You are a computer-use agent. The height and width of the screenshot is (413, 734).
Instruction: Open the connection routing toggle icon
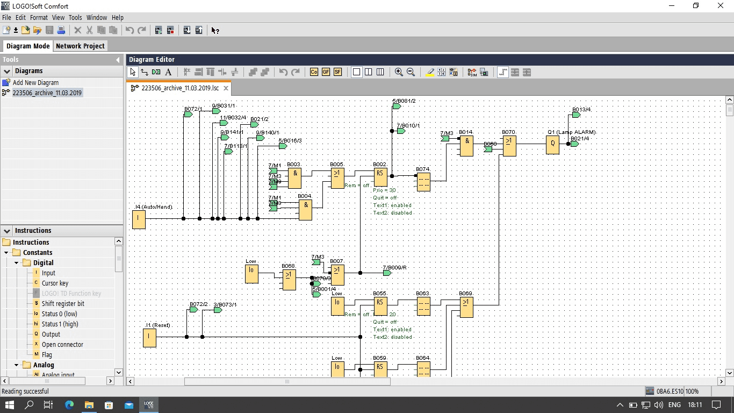click(503, 72)
